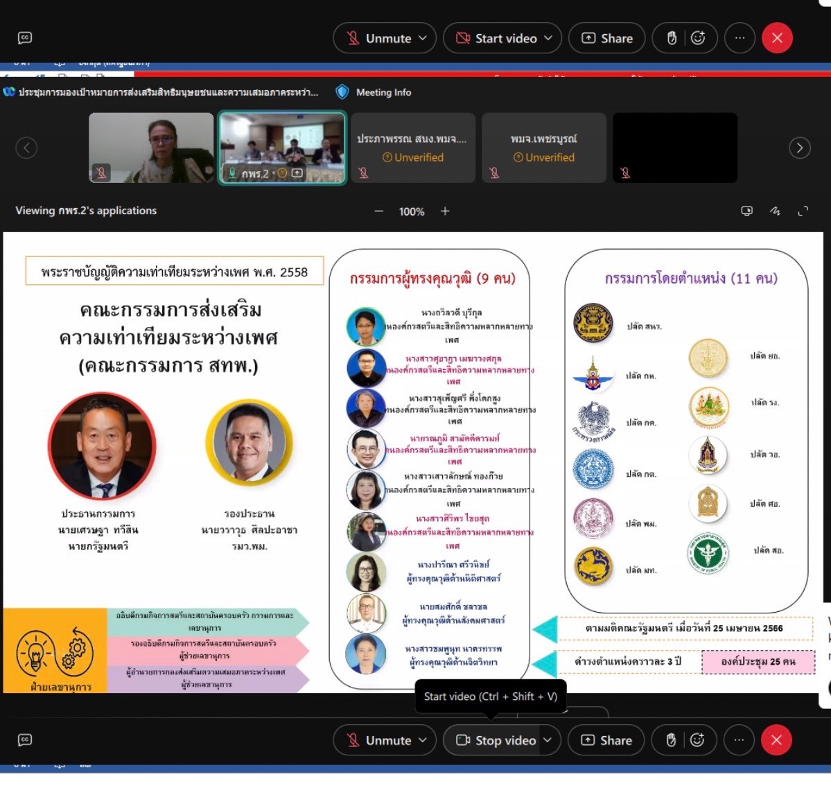Toggle the Start video button
831x788 pixels.
pos(496,38)
